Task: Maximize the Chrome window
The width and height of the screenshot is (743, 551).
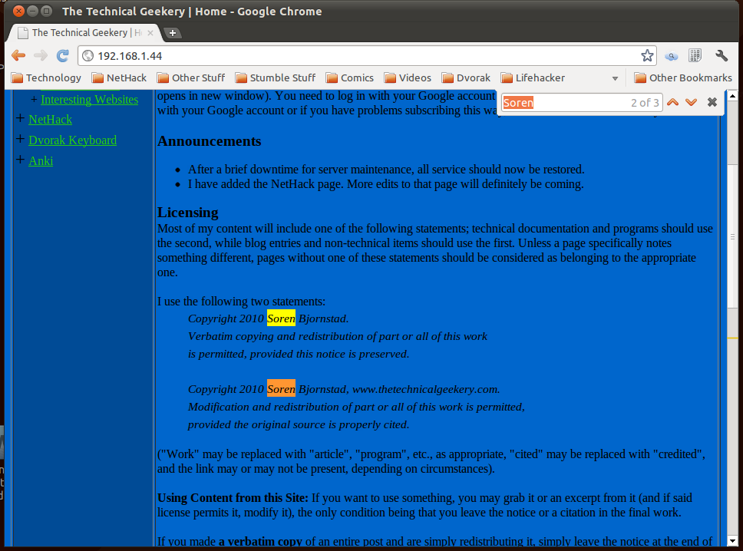Action: [46, 11]
